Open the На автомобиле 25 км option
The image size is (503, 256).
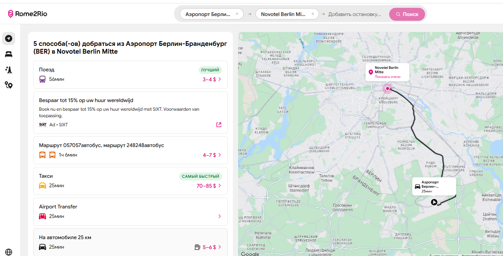[x=131, y=242]
